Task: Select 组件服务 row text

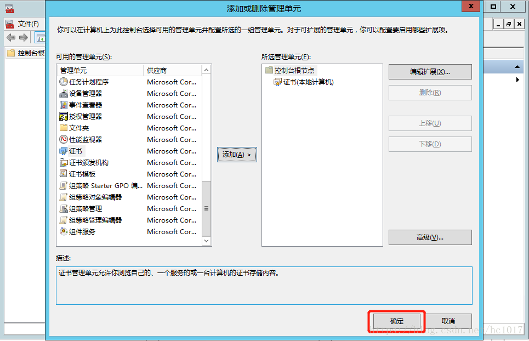Action: tap(82, 231)
